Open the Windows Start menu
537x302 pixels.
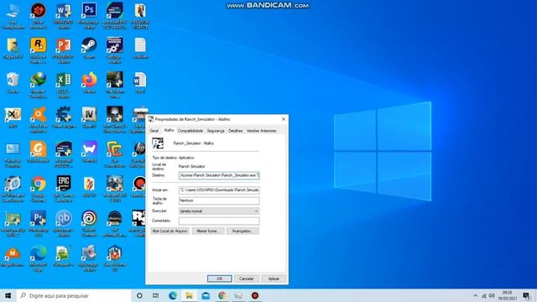click(8, 295)
